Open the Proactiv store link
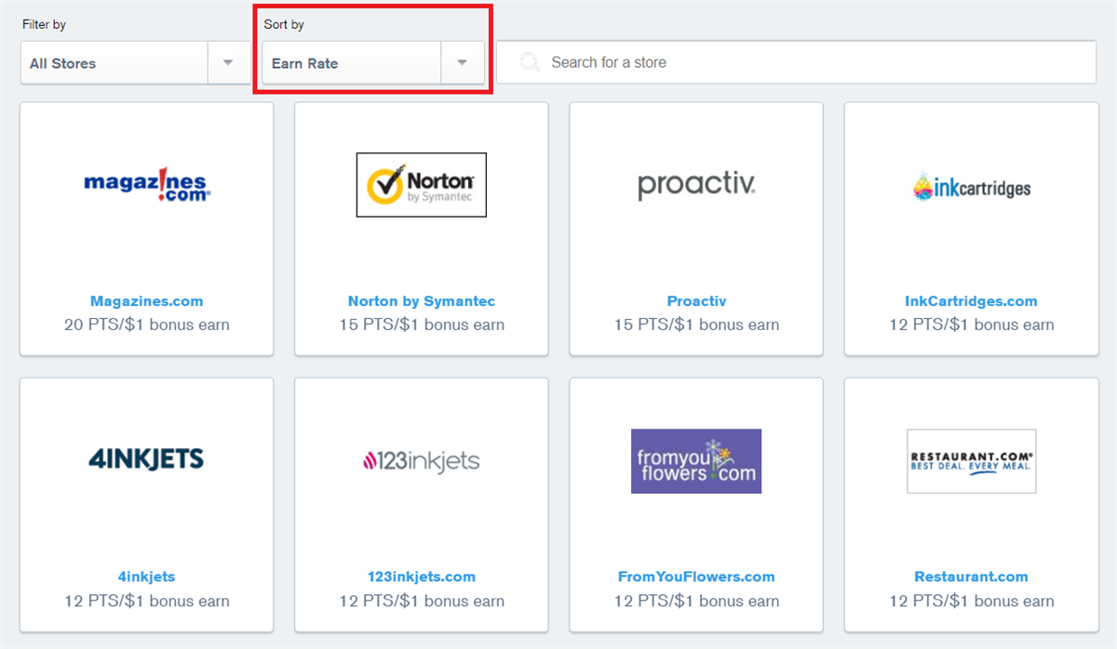The image size is (1117, 649). [696, 301]
